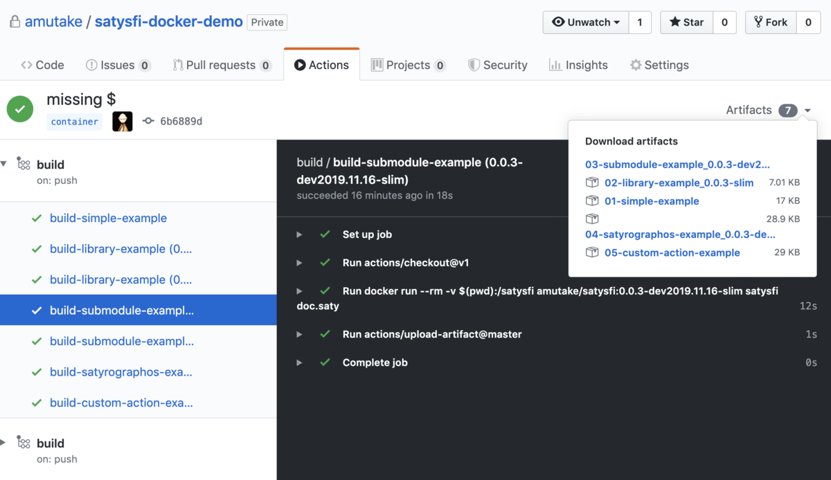Select the highlighted build-submodule-example job
The image size is (831, 480).
point(138,311)
